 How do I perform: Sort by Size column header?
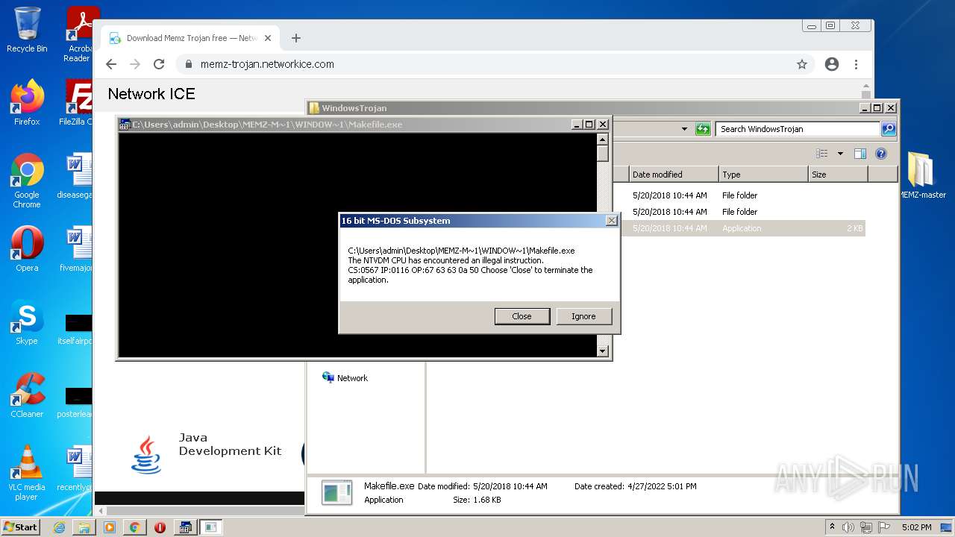tap(838, 175)
